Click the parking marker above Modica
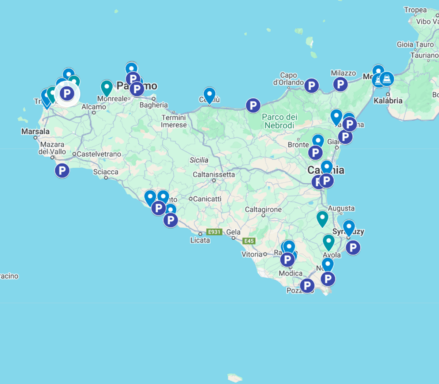Viewport: 439px width, 384px height. [x=288, y=260]
